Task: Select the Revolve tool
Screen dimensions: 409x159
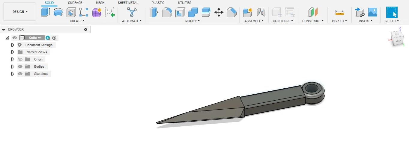Action: coord(58,12)
